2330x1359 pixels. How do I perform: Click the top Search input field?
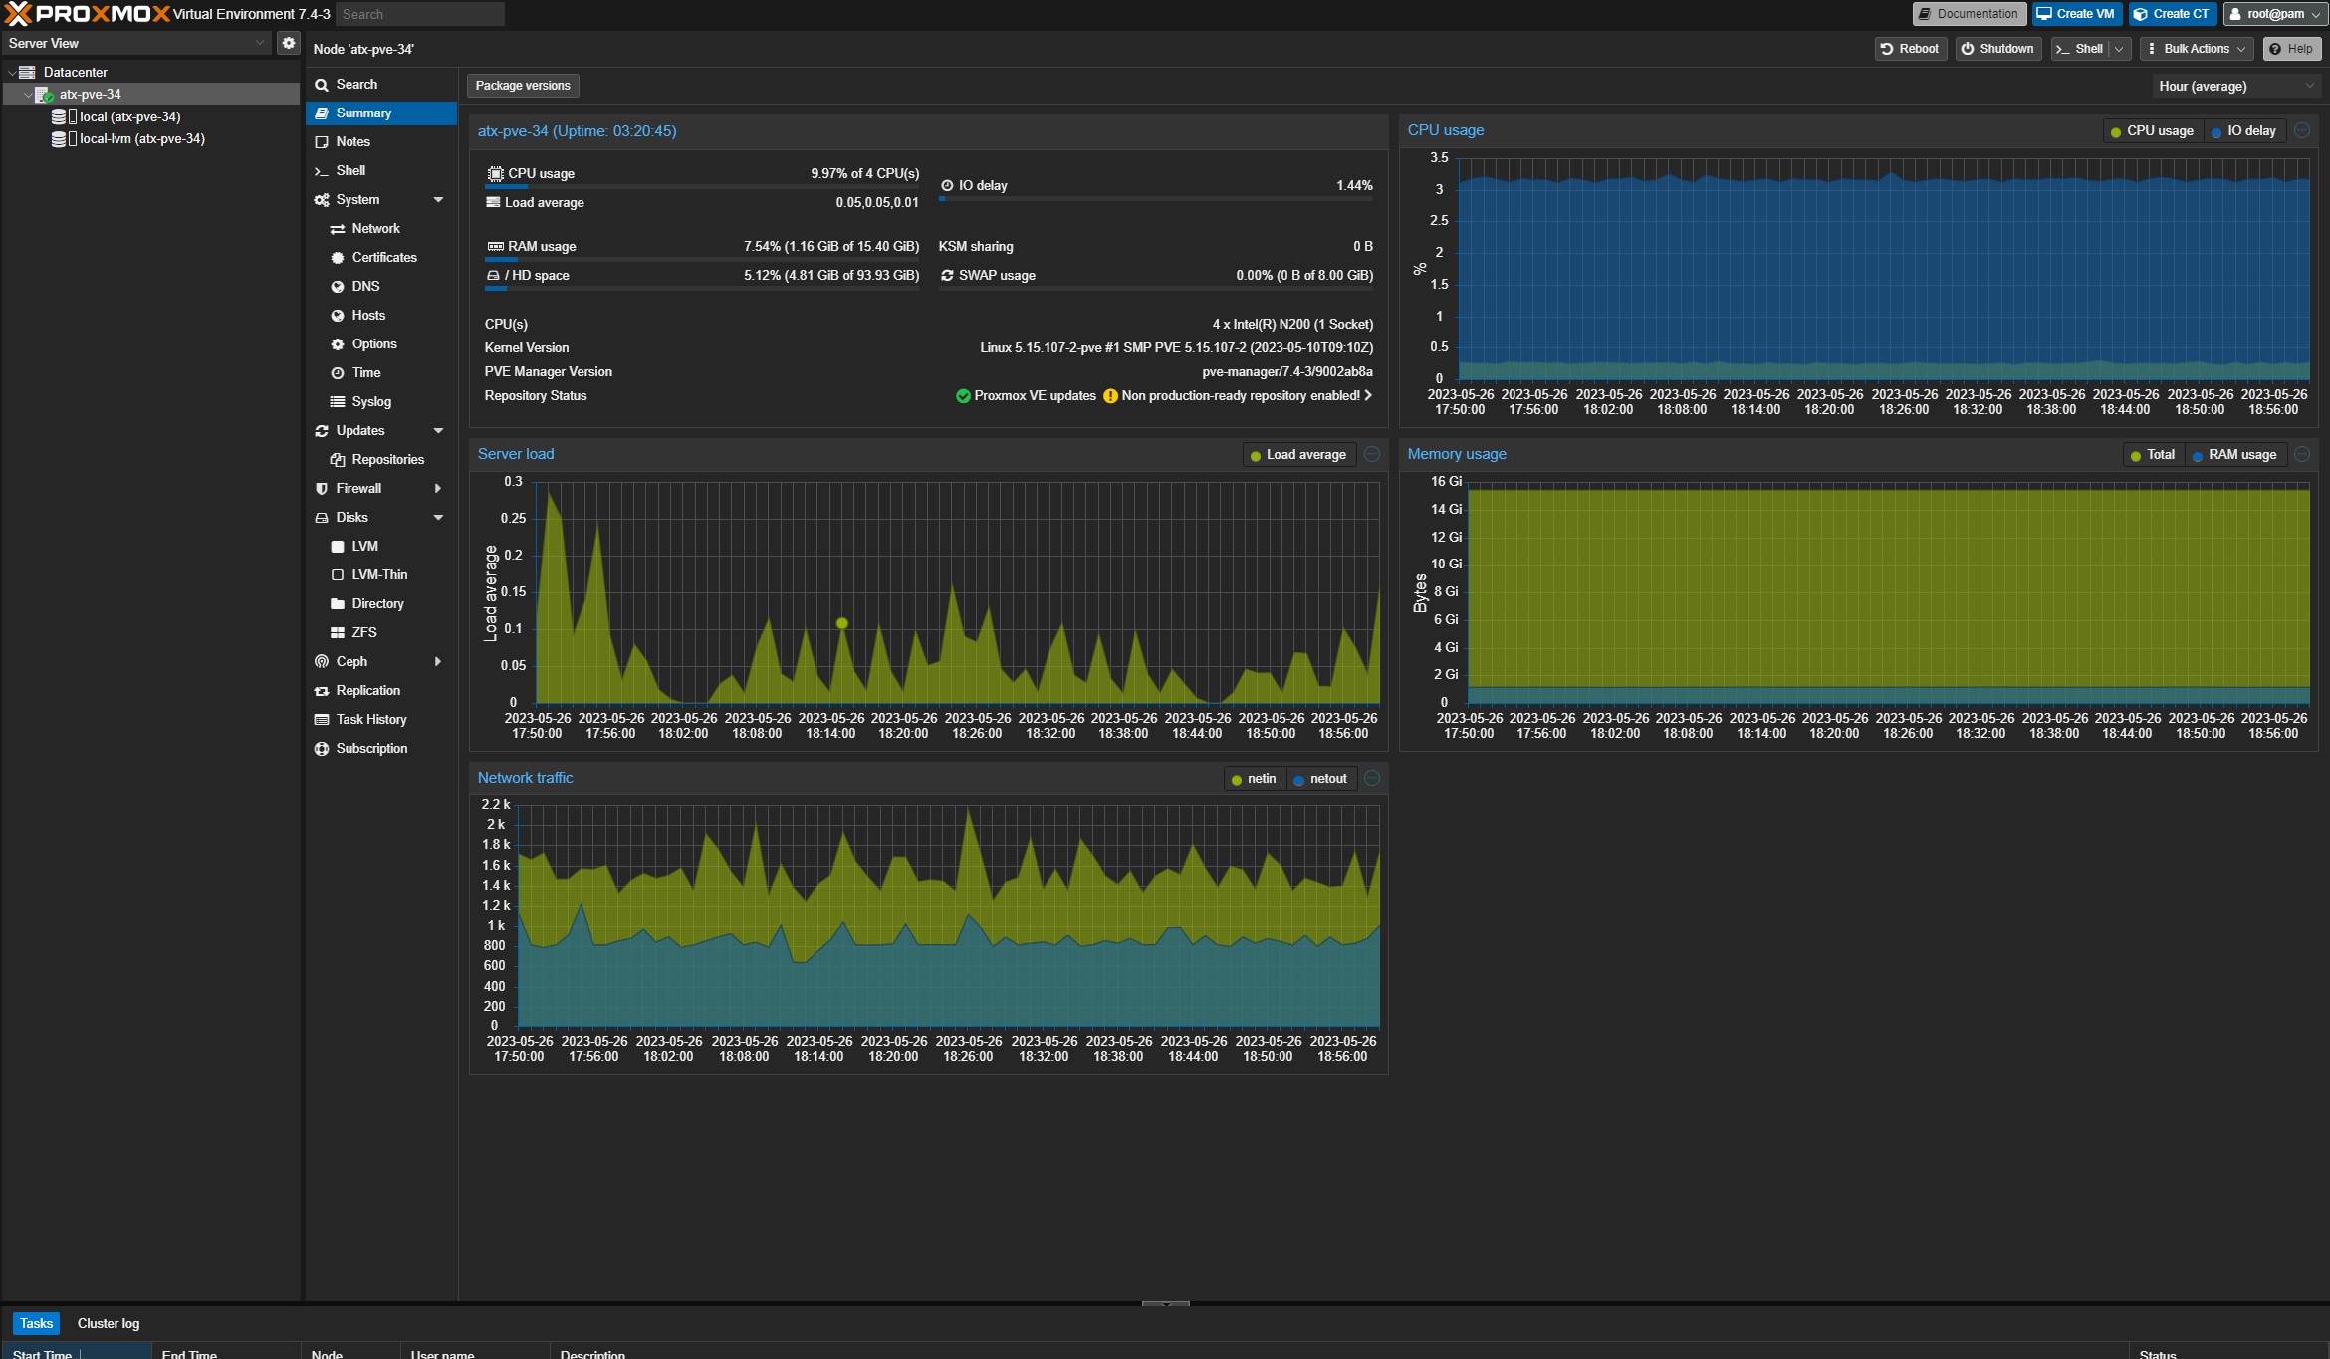pyautogui.click(x=419, y=14)
